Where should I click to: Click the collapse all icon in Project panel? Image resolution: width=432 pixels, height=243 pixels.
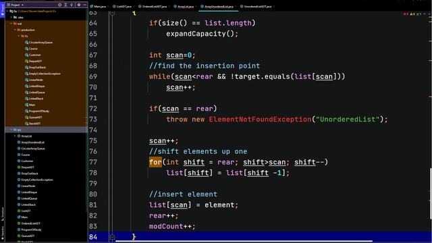click(72, 5)
